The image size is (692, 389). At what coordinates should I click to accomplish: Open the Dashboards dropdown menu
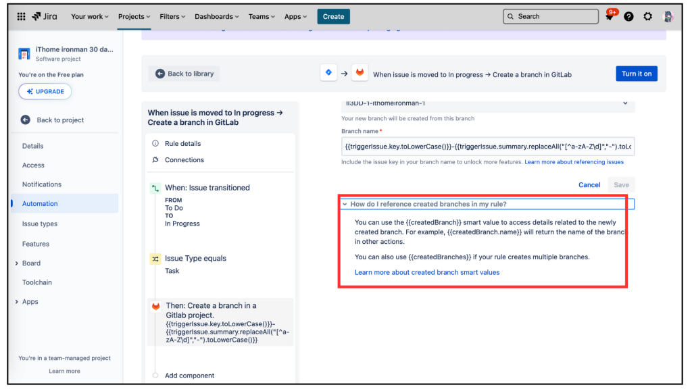pos(217,16)
